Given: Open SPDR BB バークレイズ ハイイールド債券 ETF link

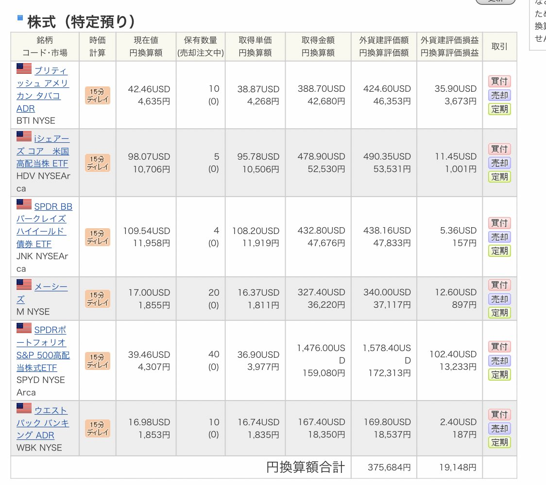Looking at the screenshot, I should click(x=44, y=225).
